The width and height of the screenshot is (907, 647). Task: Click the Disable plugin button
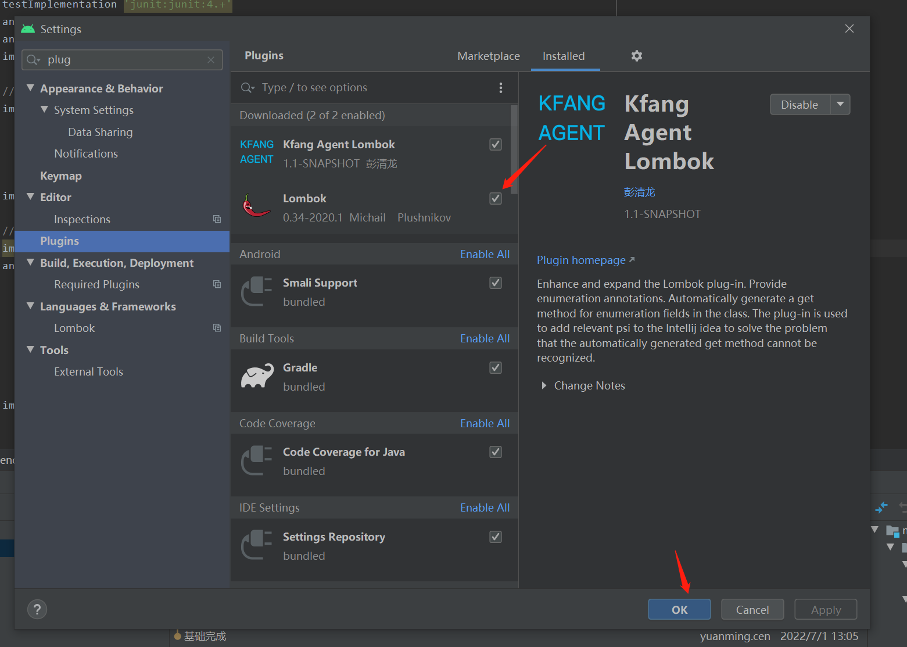point(800,105)
